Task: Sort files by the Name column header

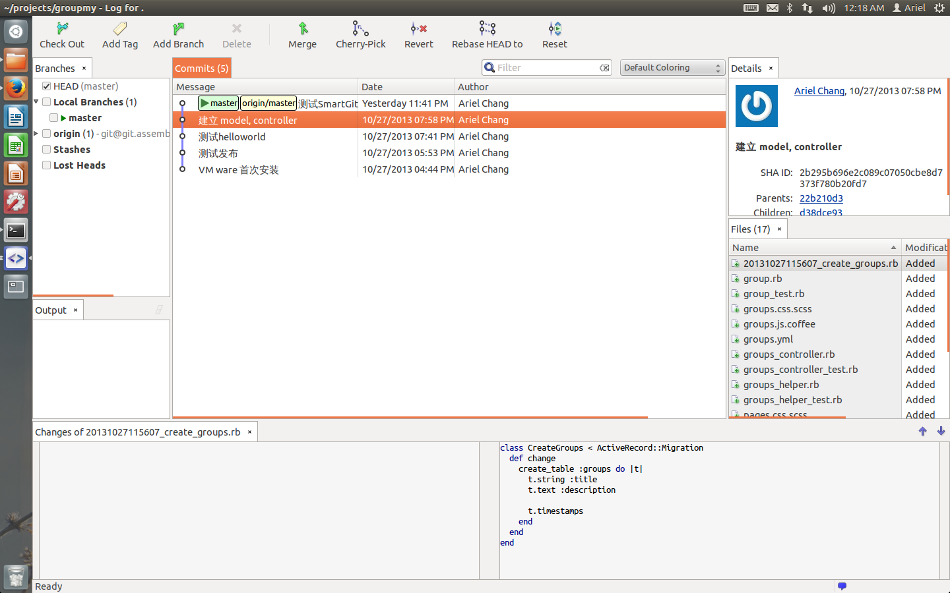Action: coord(815,248)
